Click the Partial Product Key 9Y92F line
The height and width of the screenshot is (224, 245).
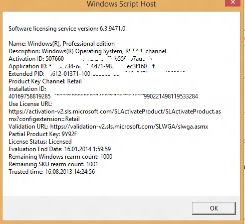click(x=43, y=134)
